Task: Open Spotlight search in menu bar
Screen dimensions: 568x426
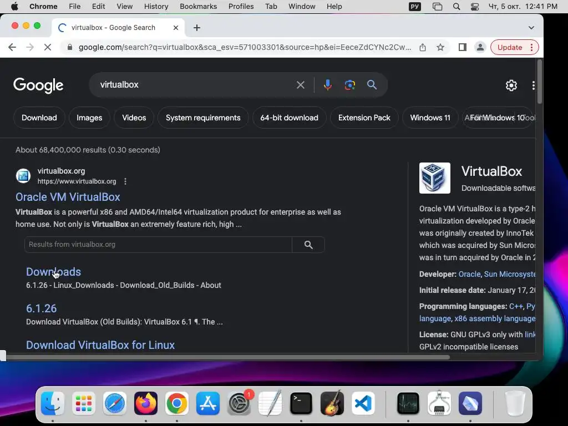Action: (x=457, y=7)
